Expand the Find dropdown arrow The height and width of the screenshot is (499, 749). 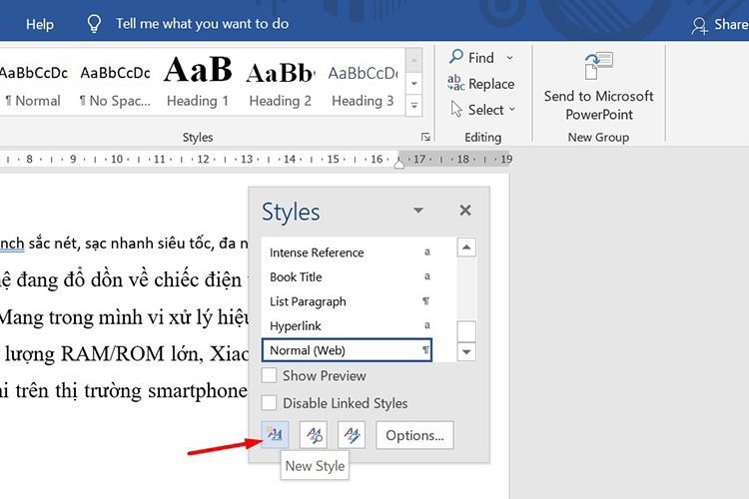509,58
